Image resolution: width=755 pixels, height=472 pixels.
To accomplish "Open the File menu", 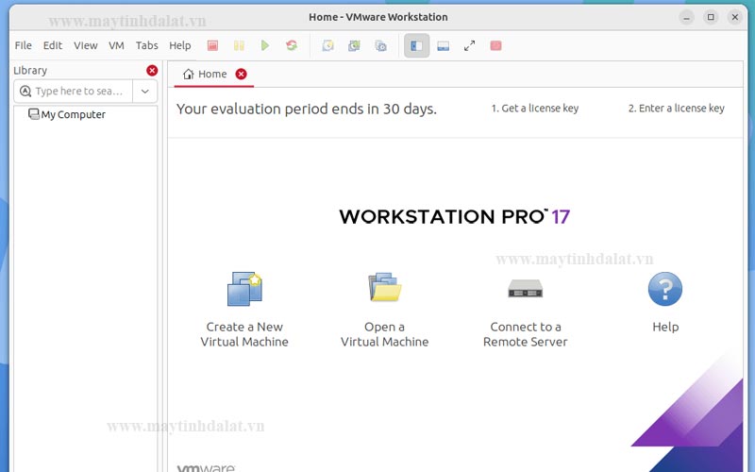I will [x=23, y=45].
